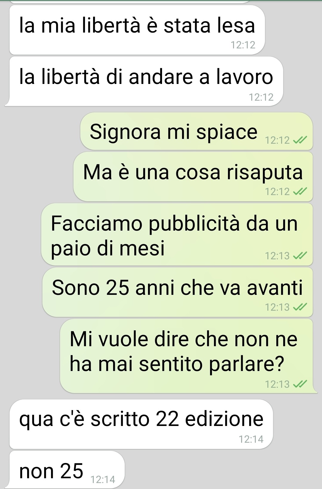Click double-check icon on 'Ma è una cosa risaputa'
Screen dimensions: 322x489
pos(300,191)
